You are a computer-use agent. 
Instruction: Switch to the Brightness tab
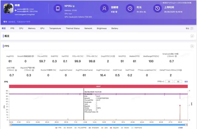[102, 28]
